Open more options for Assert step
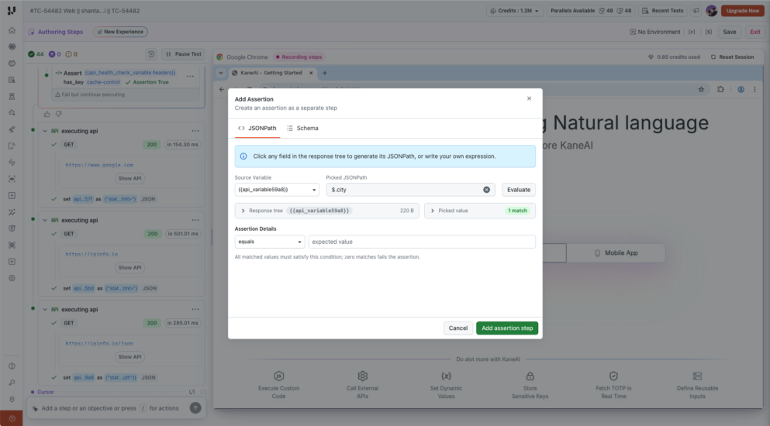770x426 pixels. coord(190,76)
